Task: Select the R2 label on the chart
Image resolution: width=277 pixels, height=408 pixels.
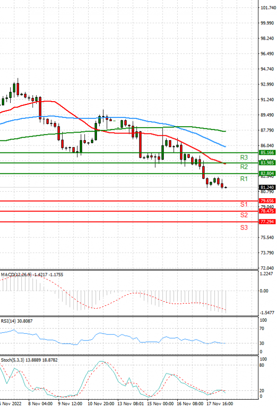Action: coord(244,167)
